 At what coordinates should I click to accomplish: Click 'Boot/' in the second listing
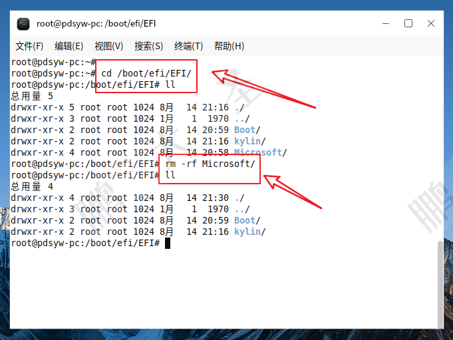tap(247, 220)
